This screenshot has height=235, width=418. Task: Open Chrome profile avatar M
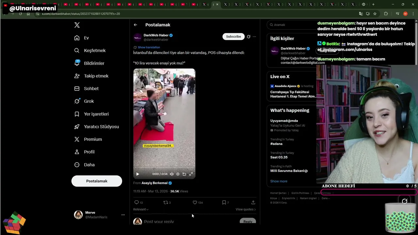click(405, 14)
